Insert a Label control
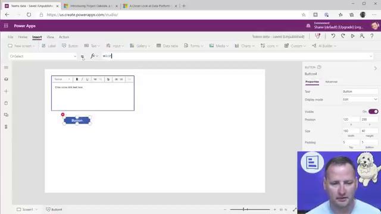 click(x=49, y=46)
